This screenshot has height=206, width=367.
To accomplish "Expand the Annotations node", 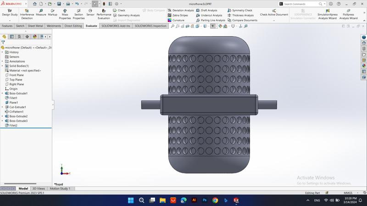I will point(2,61).
